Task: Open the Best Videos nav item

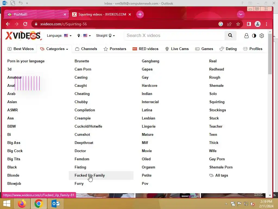Action: [x=21, y=49]
